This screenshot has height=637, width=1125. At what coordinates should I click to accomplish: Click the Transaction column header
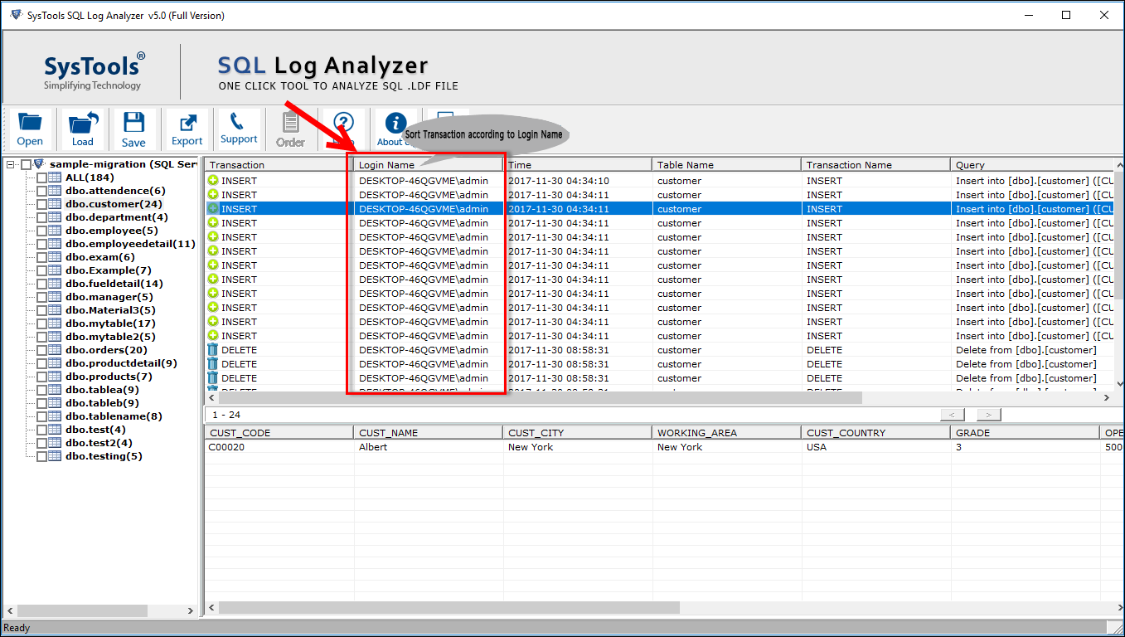[279, 165]
